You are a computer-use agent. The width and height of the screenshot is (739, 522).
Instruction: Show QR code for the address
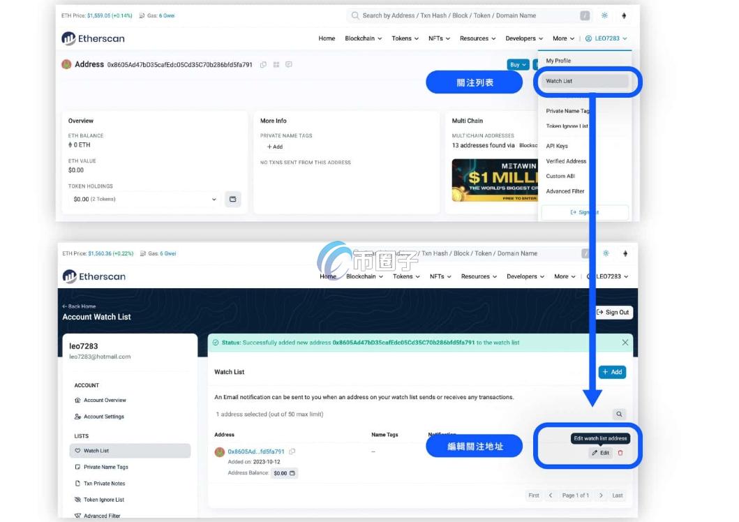point(276,65)
